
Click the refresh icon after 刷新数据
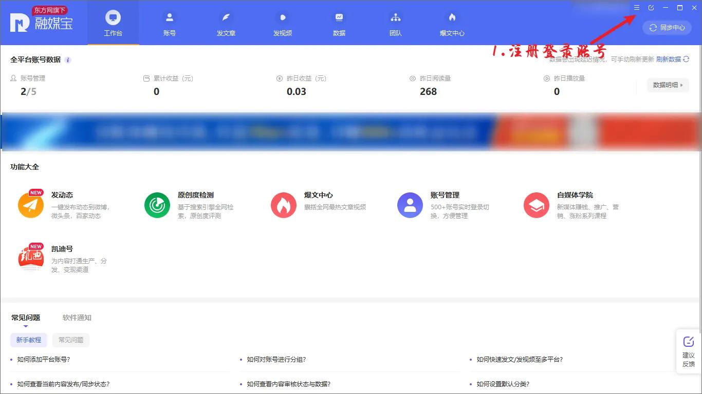686,60
